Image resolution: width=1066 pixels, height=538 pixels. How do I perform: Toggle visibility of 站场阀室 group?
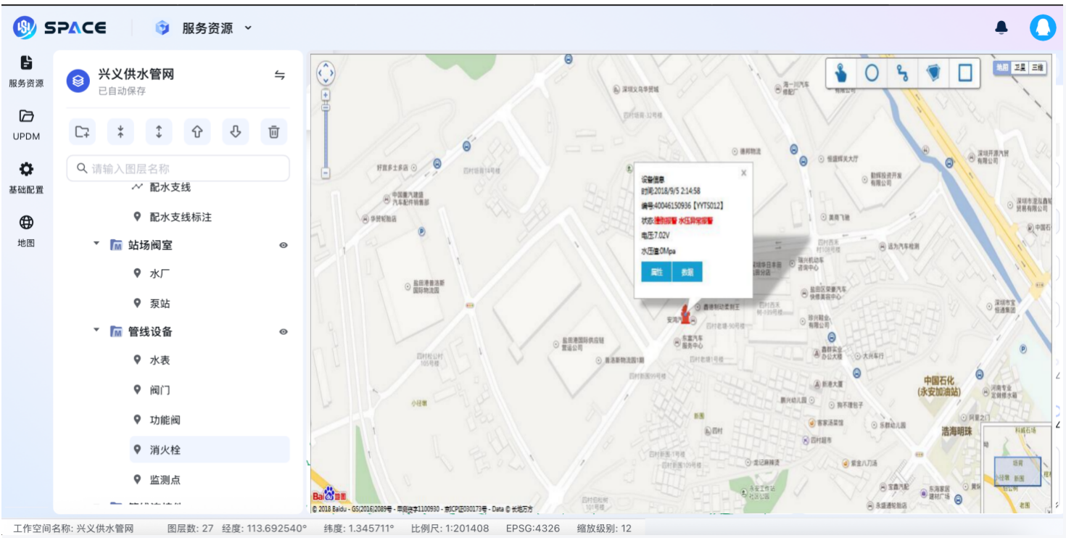(284, 245)
